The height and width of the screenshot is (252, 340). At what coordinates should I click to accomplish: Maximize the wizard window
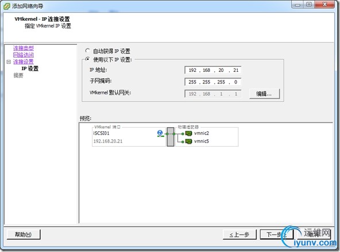click(x=309, y=5)
